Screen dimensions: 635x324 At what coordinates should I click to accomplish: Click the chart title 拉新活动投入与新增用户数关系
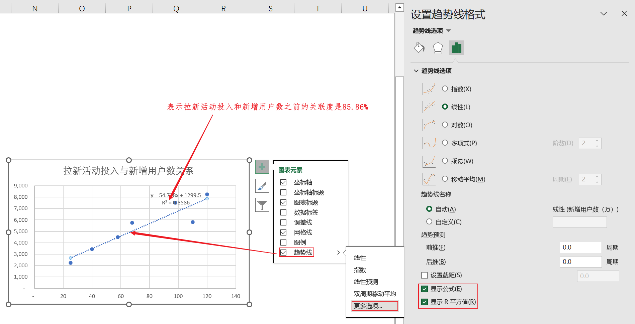(128, 171)
